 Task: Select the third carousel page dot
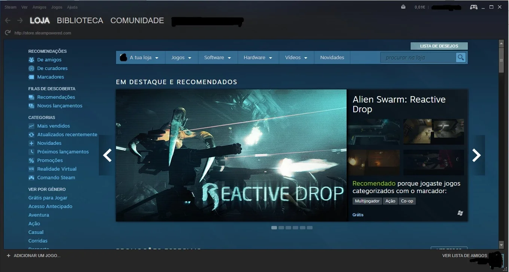288,227
